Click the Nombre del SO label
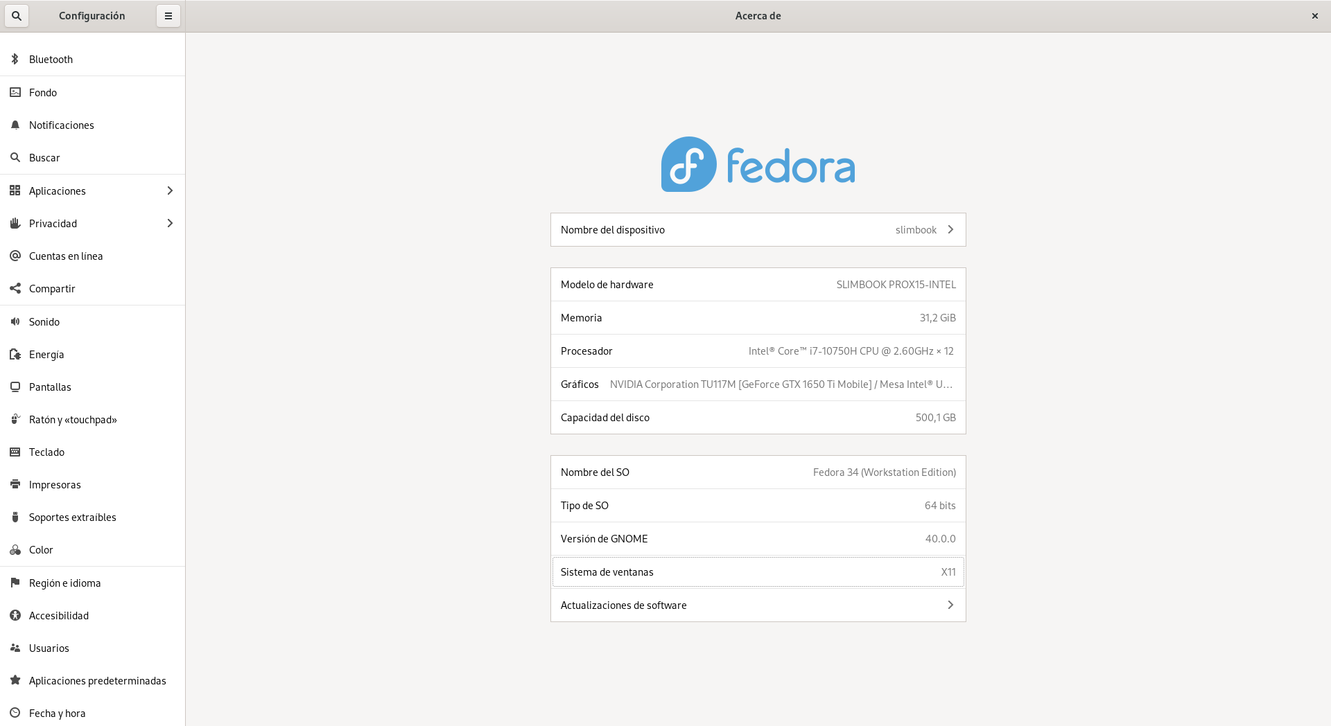 click(595, 472)
